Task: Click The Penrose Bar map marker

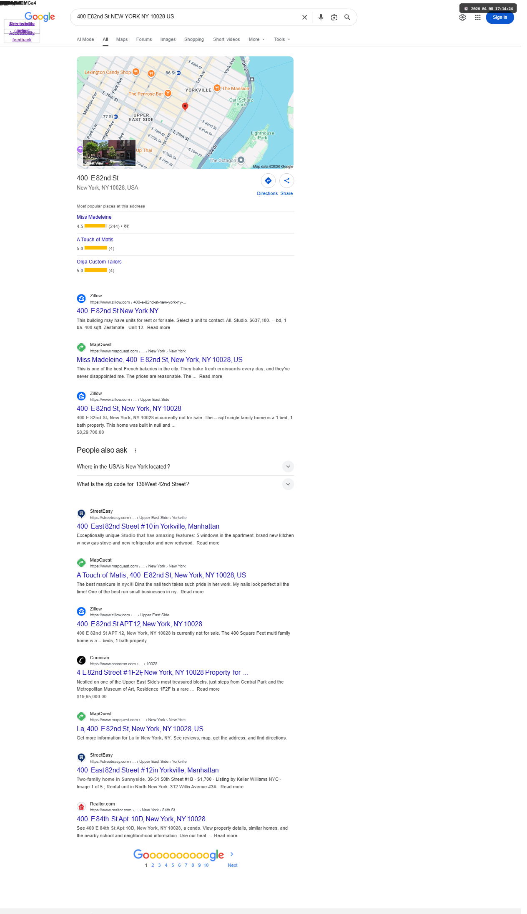Action: 168,94
